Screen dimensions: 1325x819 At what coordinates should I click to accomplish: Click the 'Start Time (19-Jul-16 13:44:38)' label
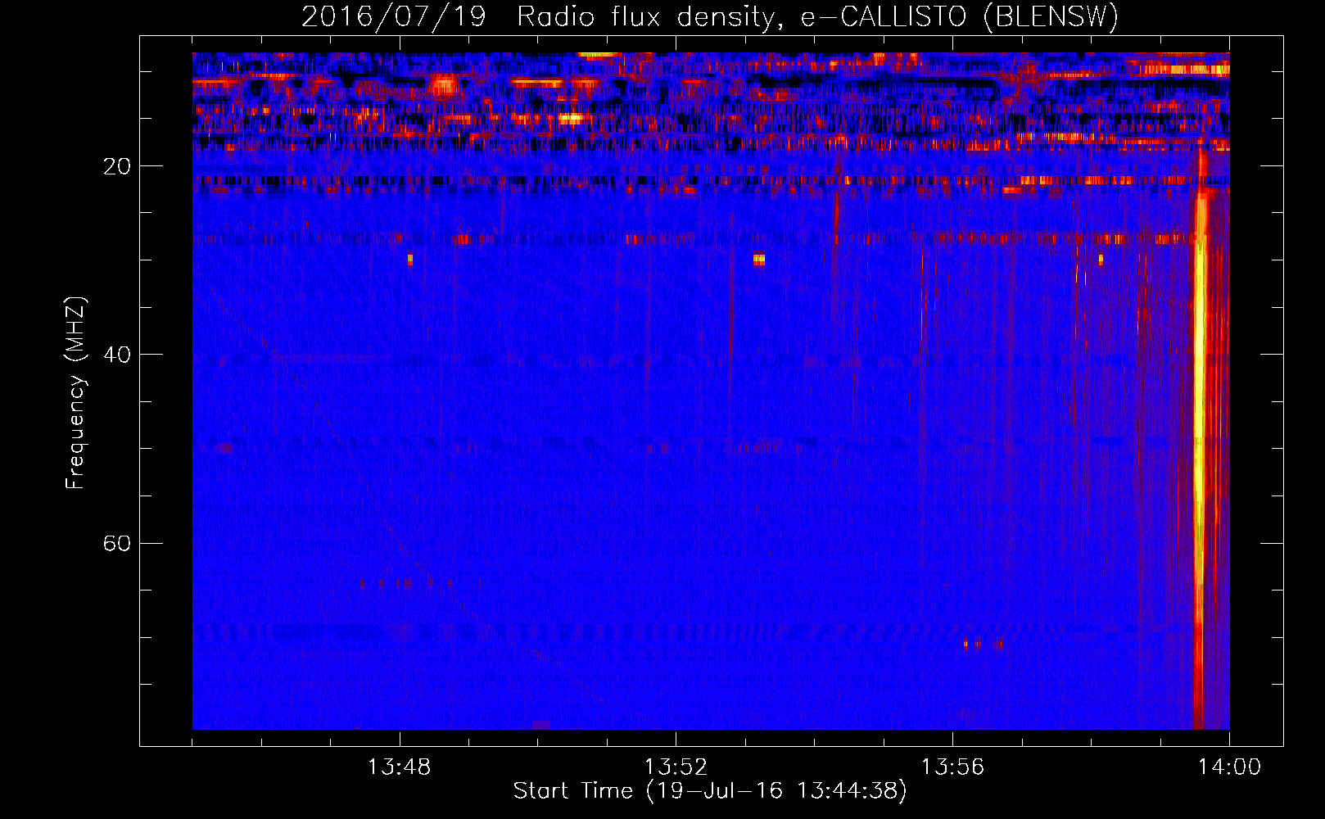point(710,791)
